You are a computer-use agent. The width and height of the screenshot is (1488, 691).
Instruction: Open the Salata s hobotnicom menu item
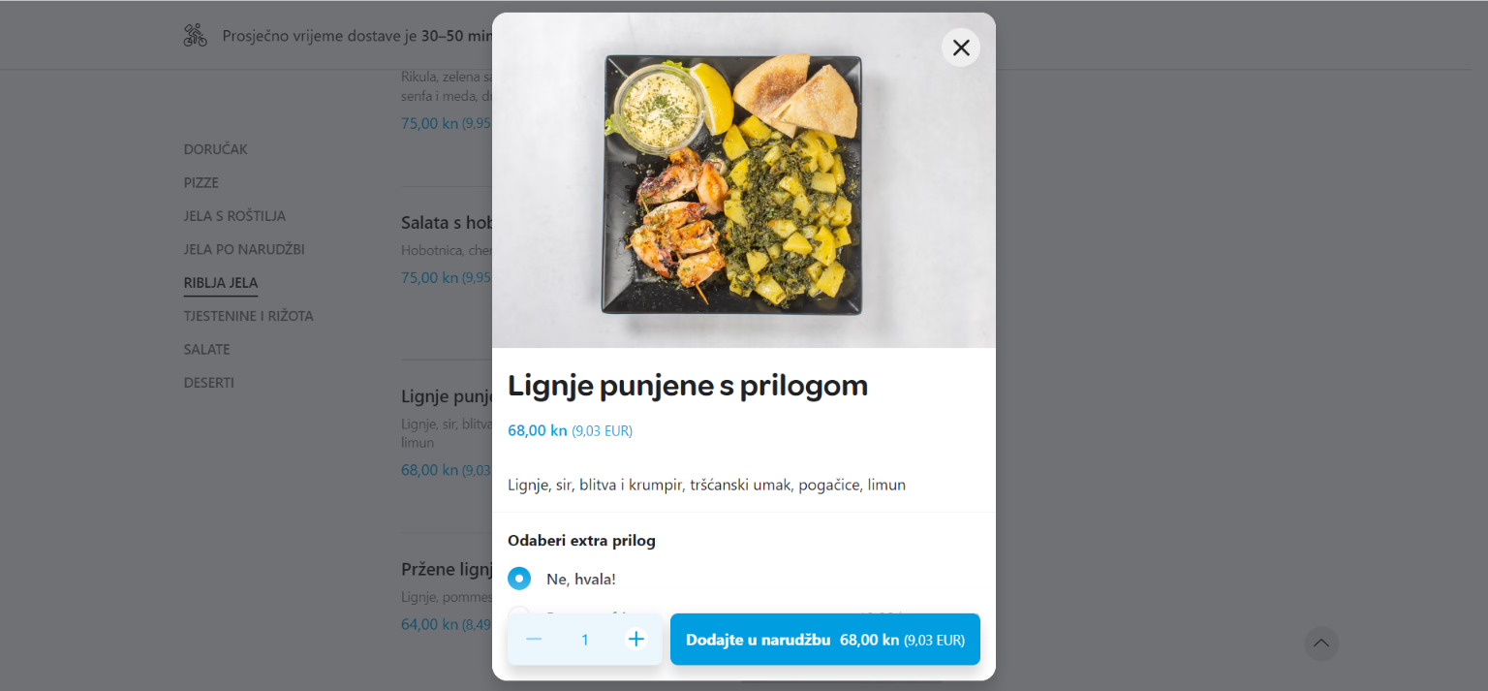pyautogui.click(x=447, y=223)
